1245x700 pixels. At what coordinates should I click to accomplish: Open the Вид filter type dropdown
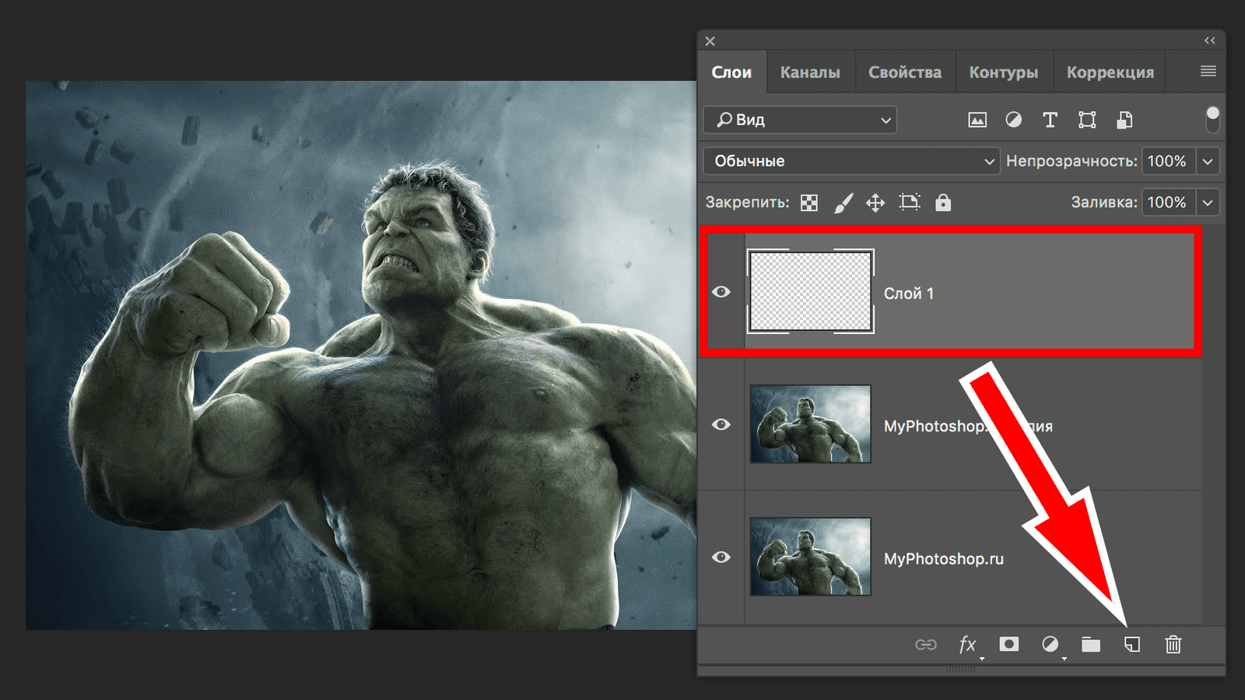800,120
